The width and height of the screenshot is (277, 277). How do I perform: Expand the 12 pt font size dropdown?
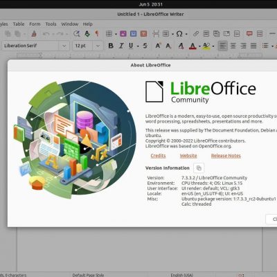[x=98, y=46]
